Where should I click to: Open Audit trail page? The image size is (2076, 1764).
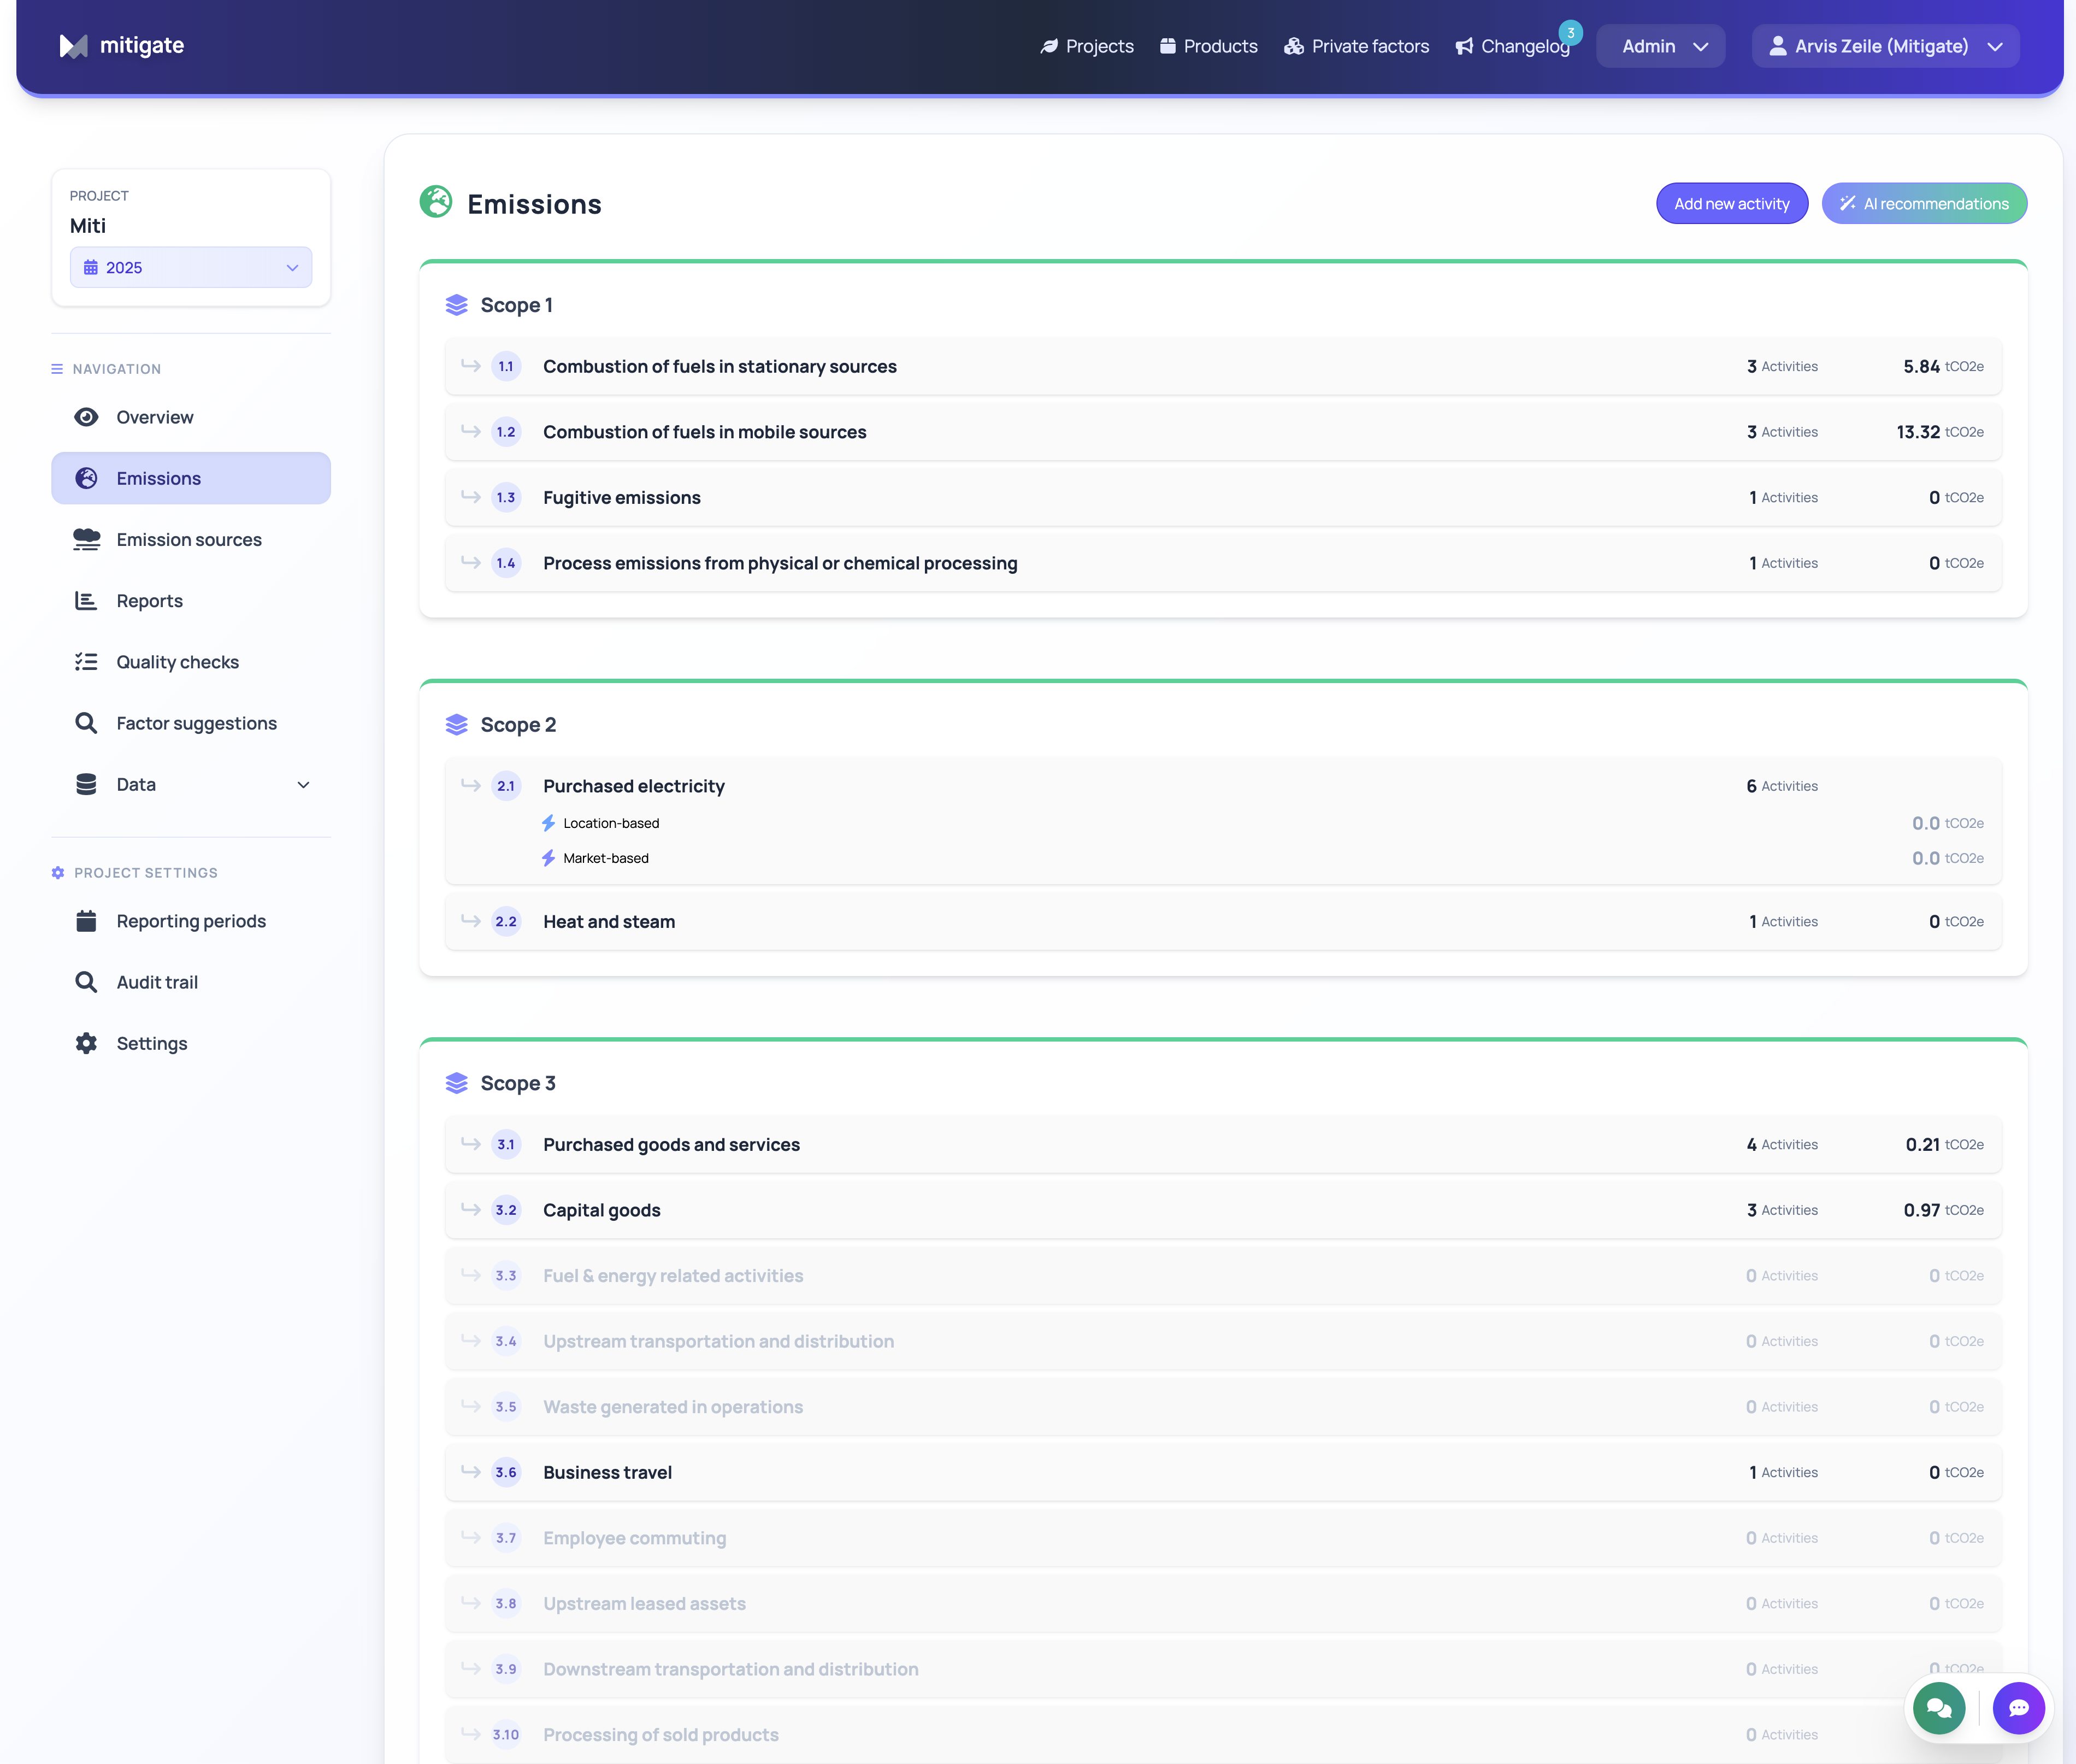point(191,982)
